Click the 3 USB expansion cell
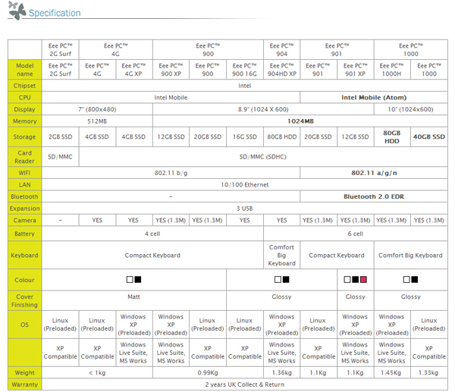The height and width of the screenshot is (392, 455). pyautogui.click(x=245, y=209)
